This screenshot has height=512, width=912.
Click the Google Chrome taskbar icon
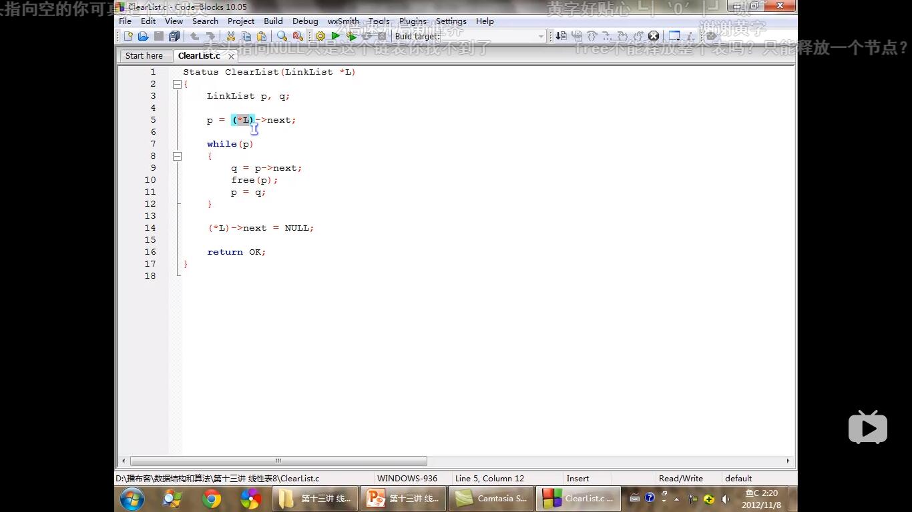coord(212,499)
